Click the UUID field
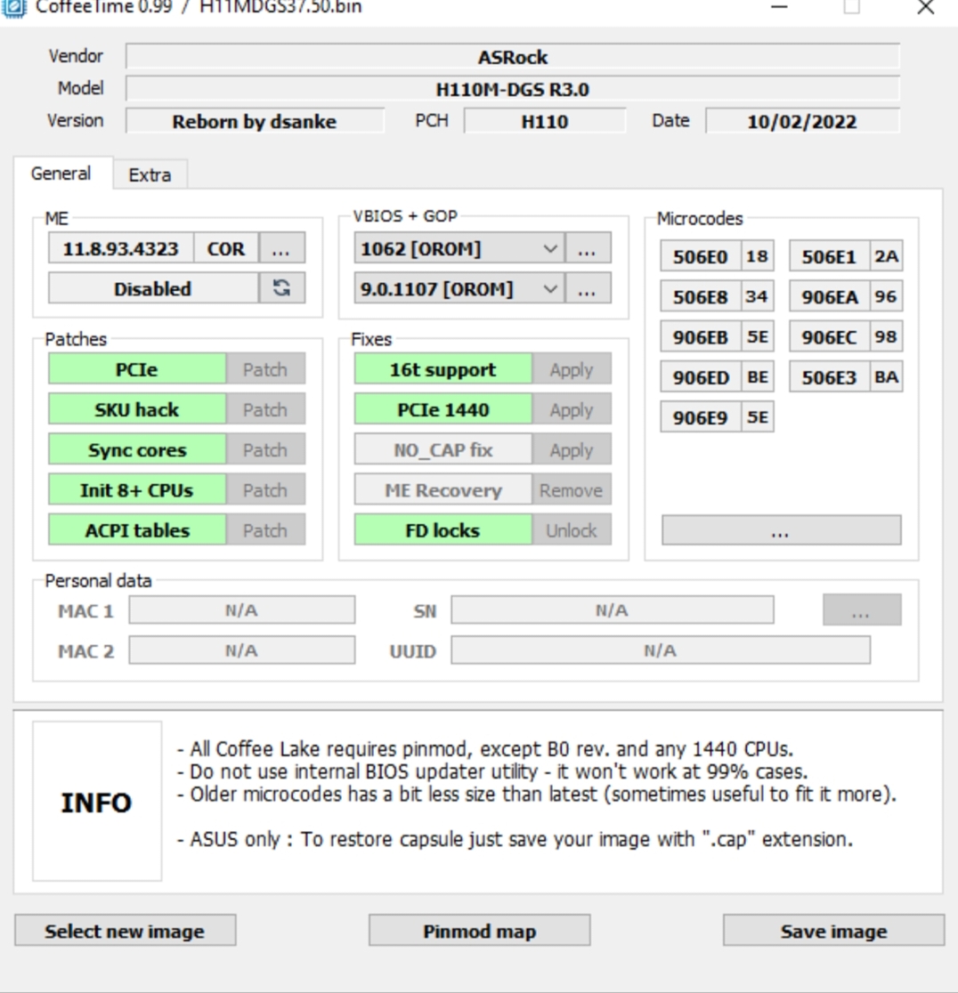The height and width of the screenshot is (993, 958). click(x=661, y=650)
